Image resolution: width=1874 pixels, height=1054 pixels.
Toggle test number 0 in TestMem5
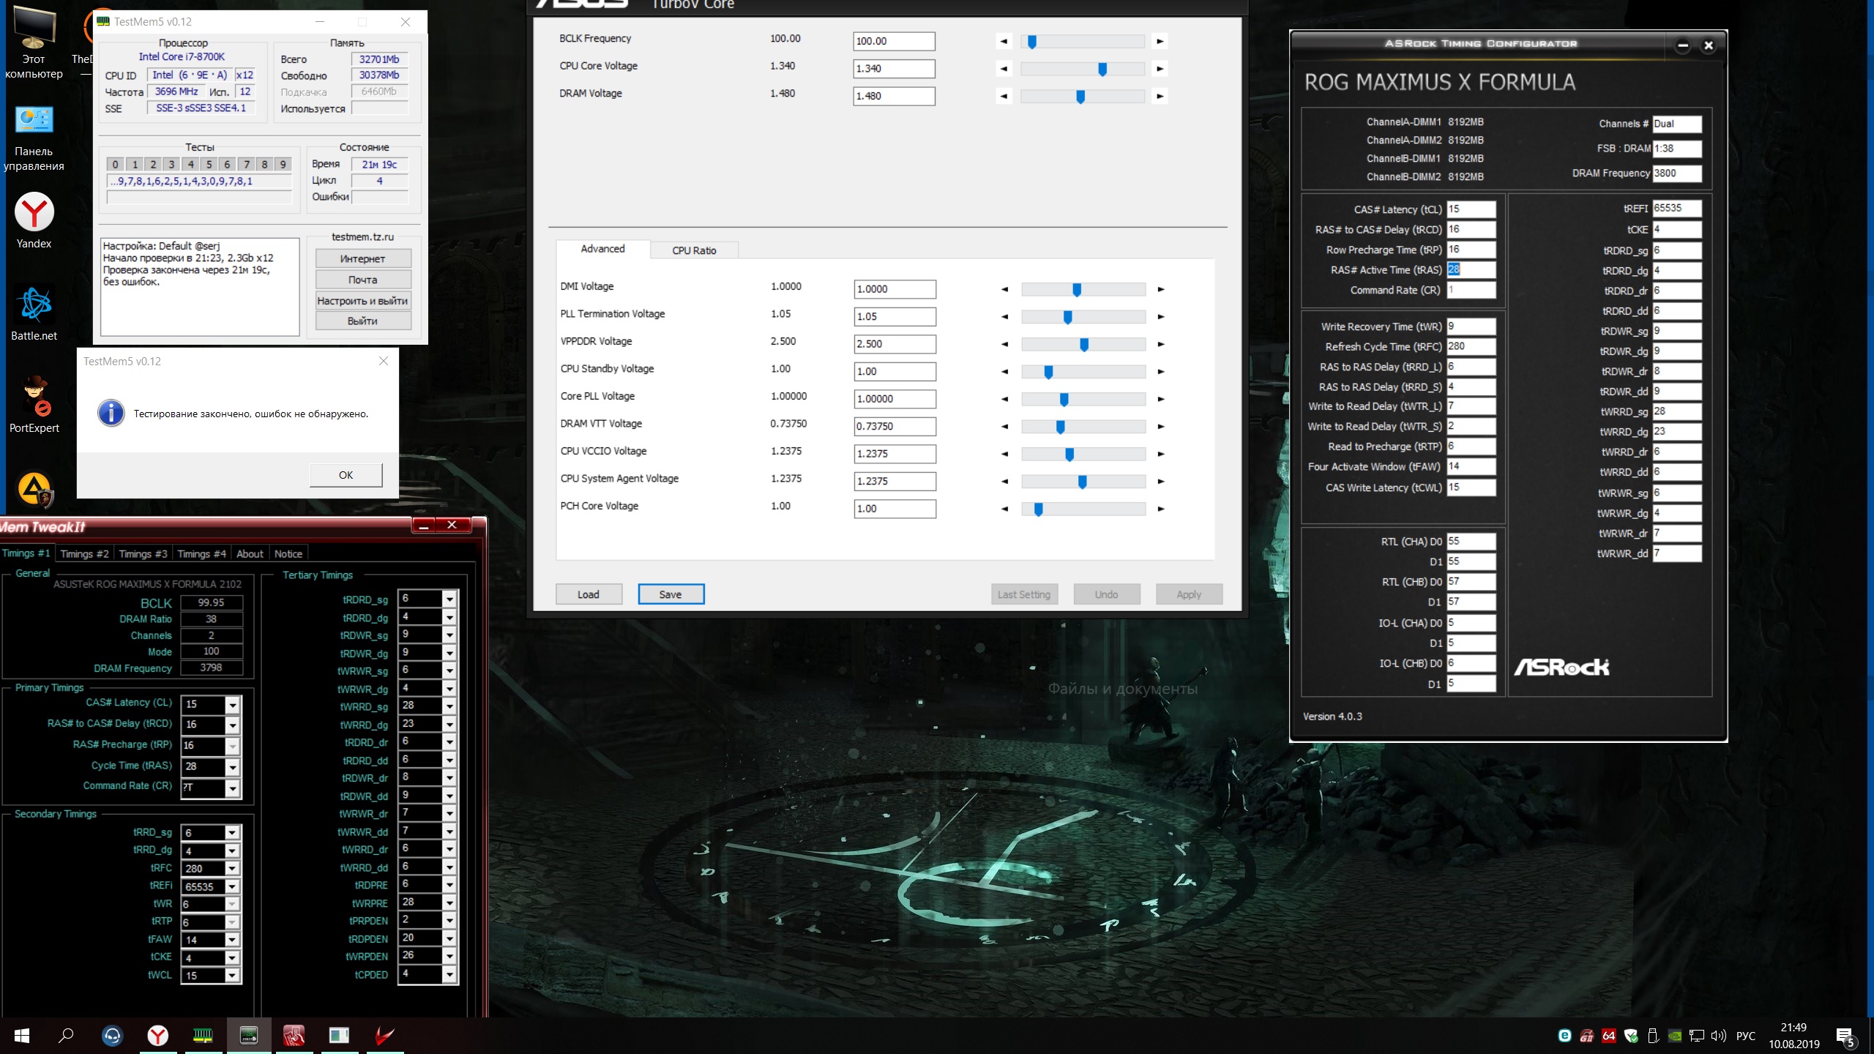coord(115,165)
